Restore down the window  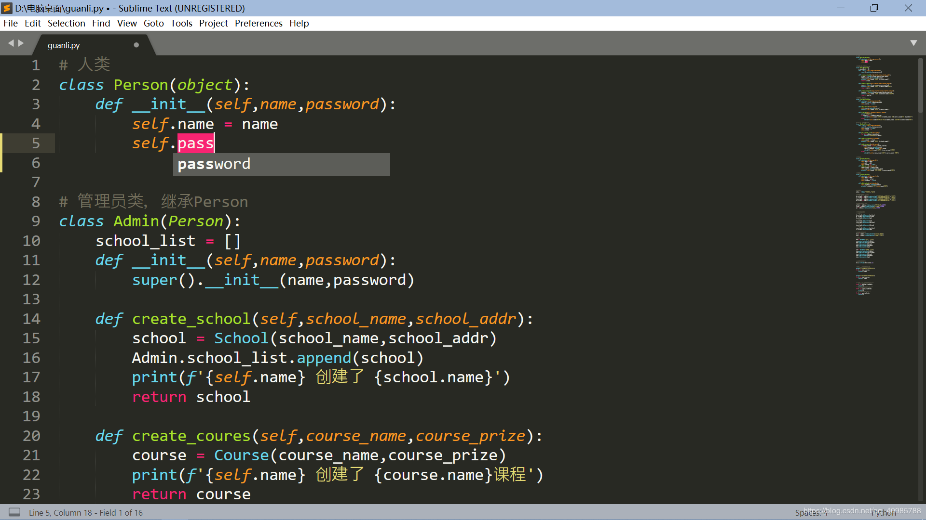click(874, 8)
